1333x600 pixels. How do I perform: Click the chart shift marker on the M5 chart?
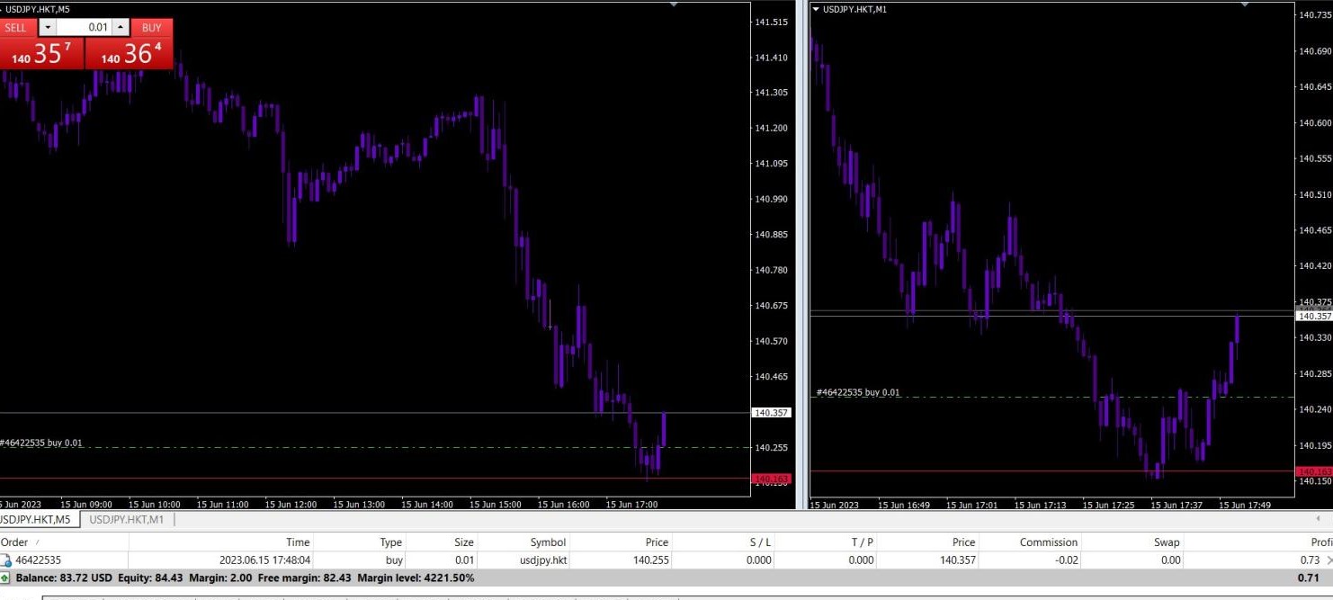675,4
